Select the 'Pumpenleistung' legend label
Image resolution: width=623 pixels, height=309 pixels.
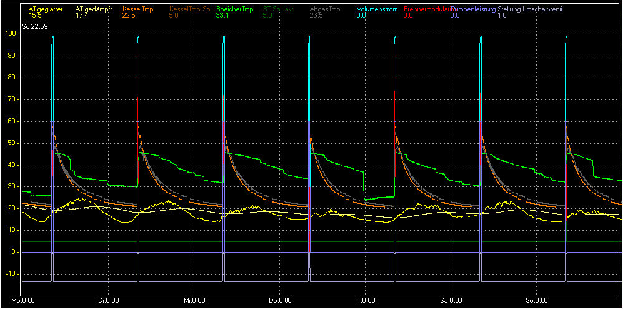click(473, 9)
